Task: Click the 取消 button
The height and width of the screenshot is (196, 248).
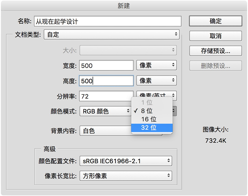Action: (215, 36)
